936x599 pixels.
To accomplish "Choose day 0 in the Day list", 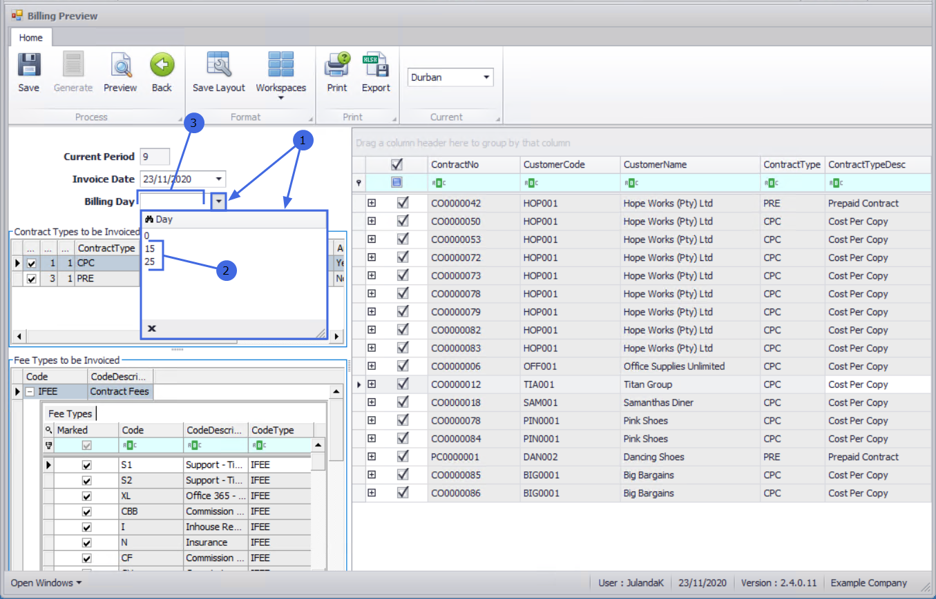I will (147, 236).
